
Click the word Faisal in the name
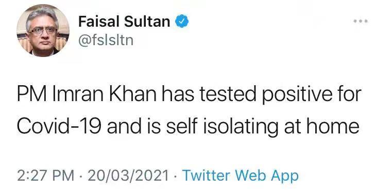pos(99,21)
